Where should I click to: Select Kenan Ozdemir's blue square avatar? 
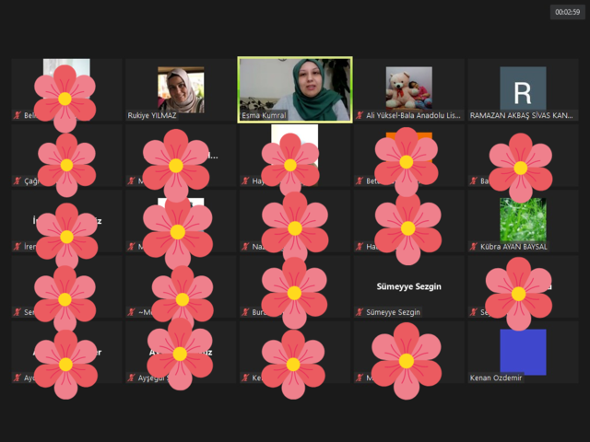(523, 352)
